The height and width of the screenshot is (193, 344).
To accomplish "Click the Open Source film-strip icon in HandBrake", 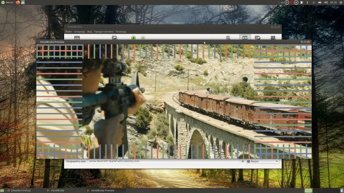I will click(77, 38).
